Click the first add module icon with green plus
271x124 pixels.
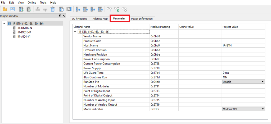pyautogui.click(x=21, y=9)
